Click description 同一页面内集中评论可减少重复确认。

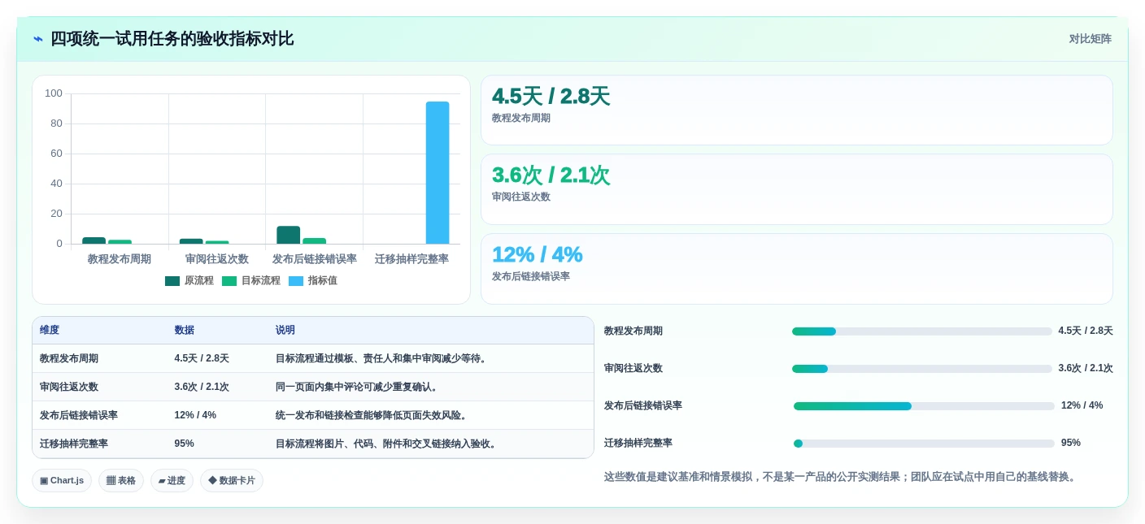[358, 387]
